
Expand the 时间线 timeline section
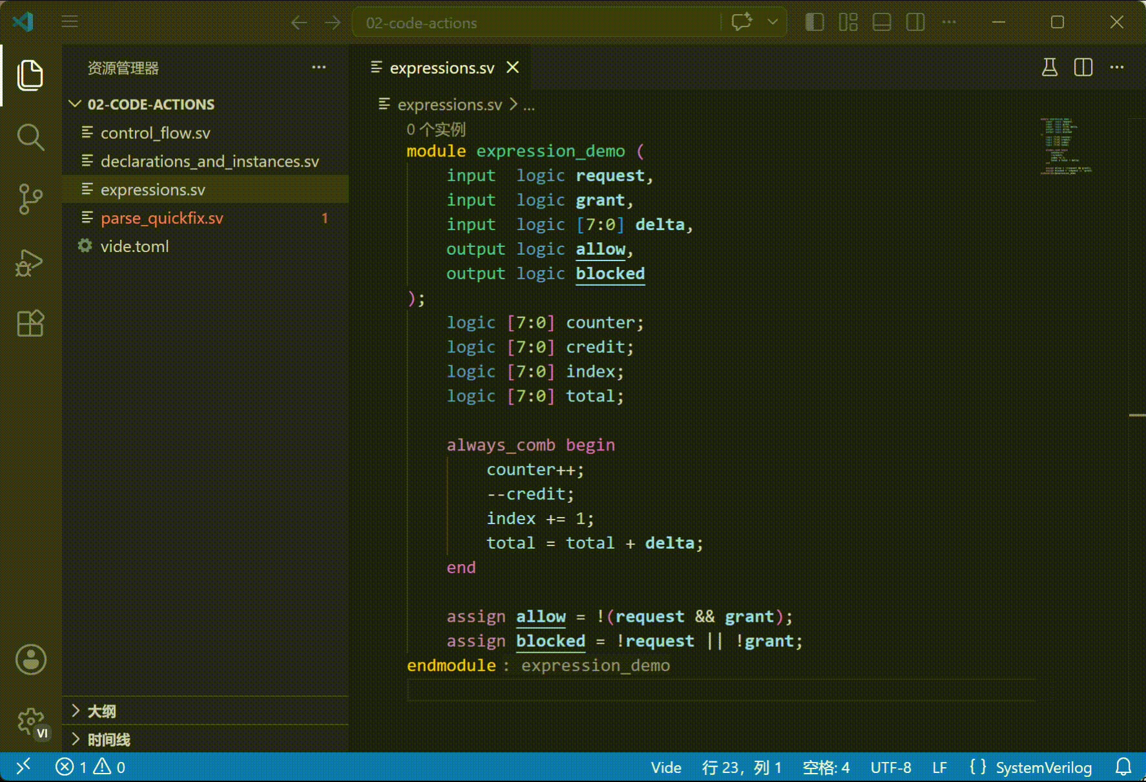coord(205,740)
